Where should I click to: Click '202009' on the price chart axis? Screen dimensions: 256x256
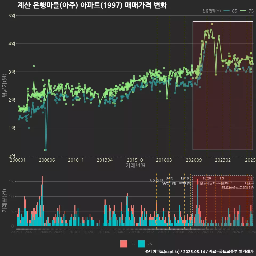pos(194,160)
